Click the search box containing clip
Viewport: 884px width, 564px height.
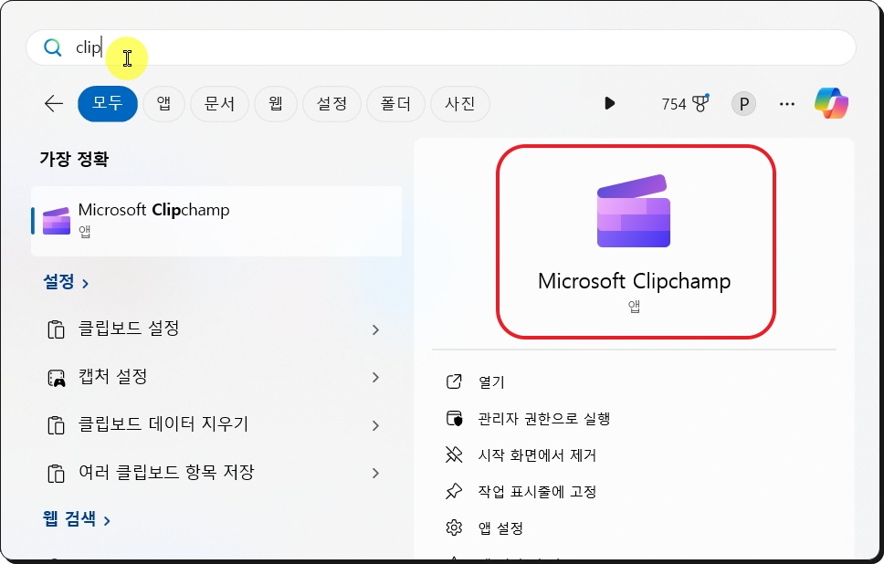pos(441,47)
